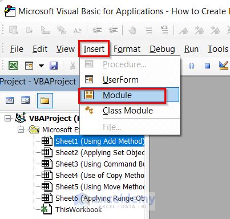Select Sheet6 (Applying Range Object) item
This screenshot has width=230, height=219.
coord(100,198)
